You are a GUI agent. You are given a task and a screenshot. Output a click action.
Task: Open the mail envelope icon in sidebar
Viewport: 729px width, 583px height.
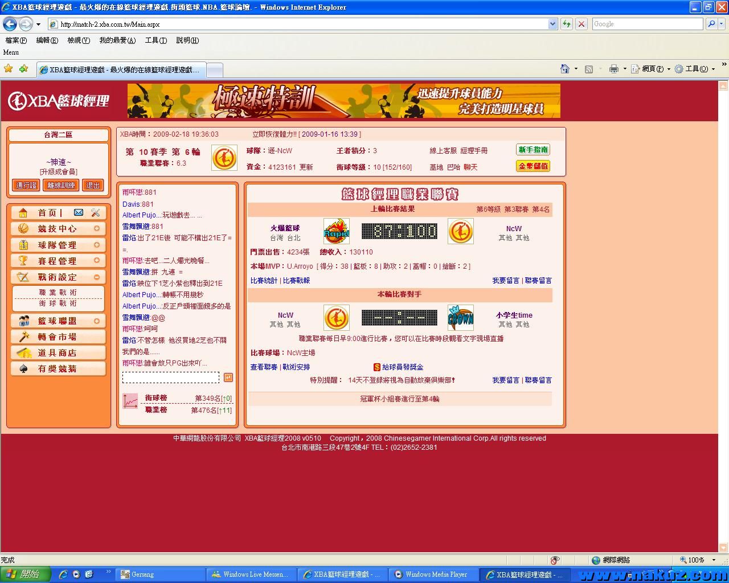79,212
